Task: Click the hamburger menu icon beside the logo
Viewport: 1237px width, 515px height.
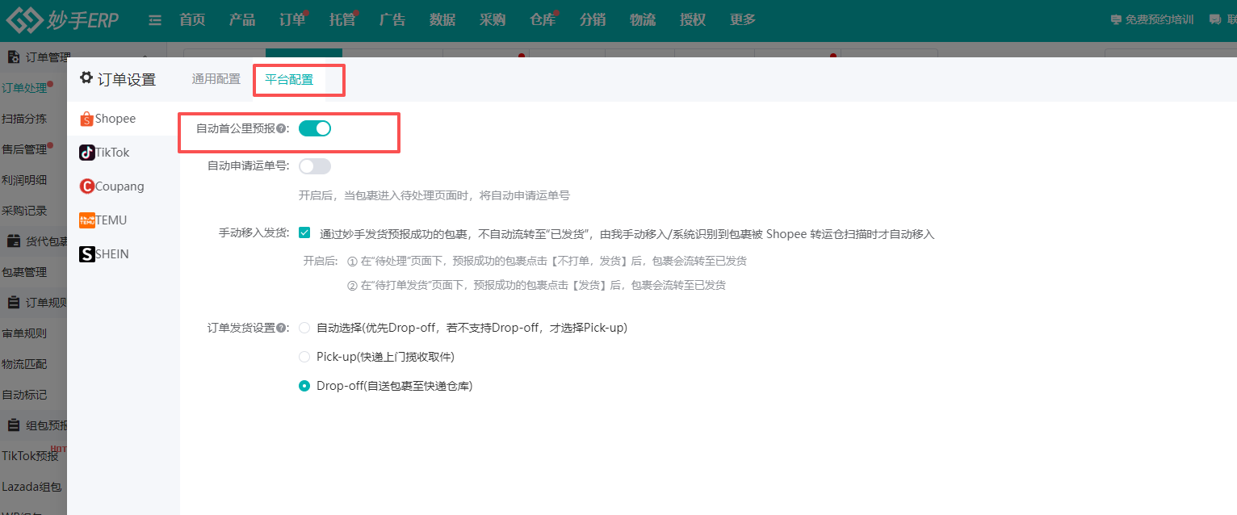Action: coord(154,19)
